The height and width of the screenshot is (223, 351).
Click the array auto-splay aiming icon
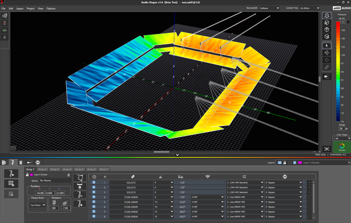[80, 178]
